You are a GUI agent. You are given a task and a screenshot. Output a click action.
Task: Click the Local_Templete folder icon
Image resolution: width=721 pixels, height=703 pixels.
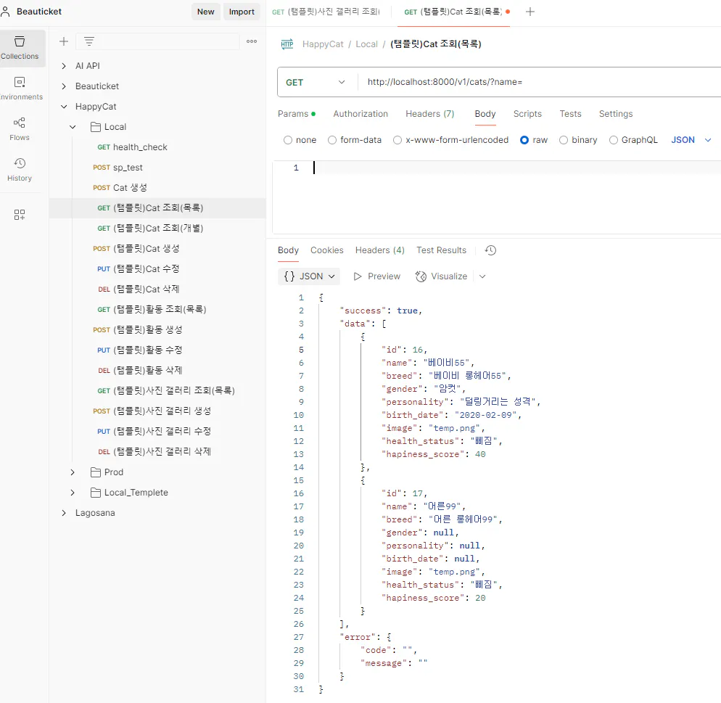point(96,493)
